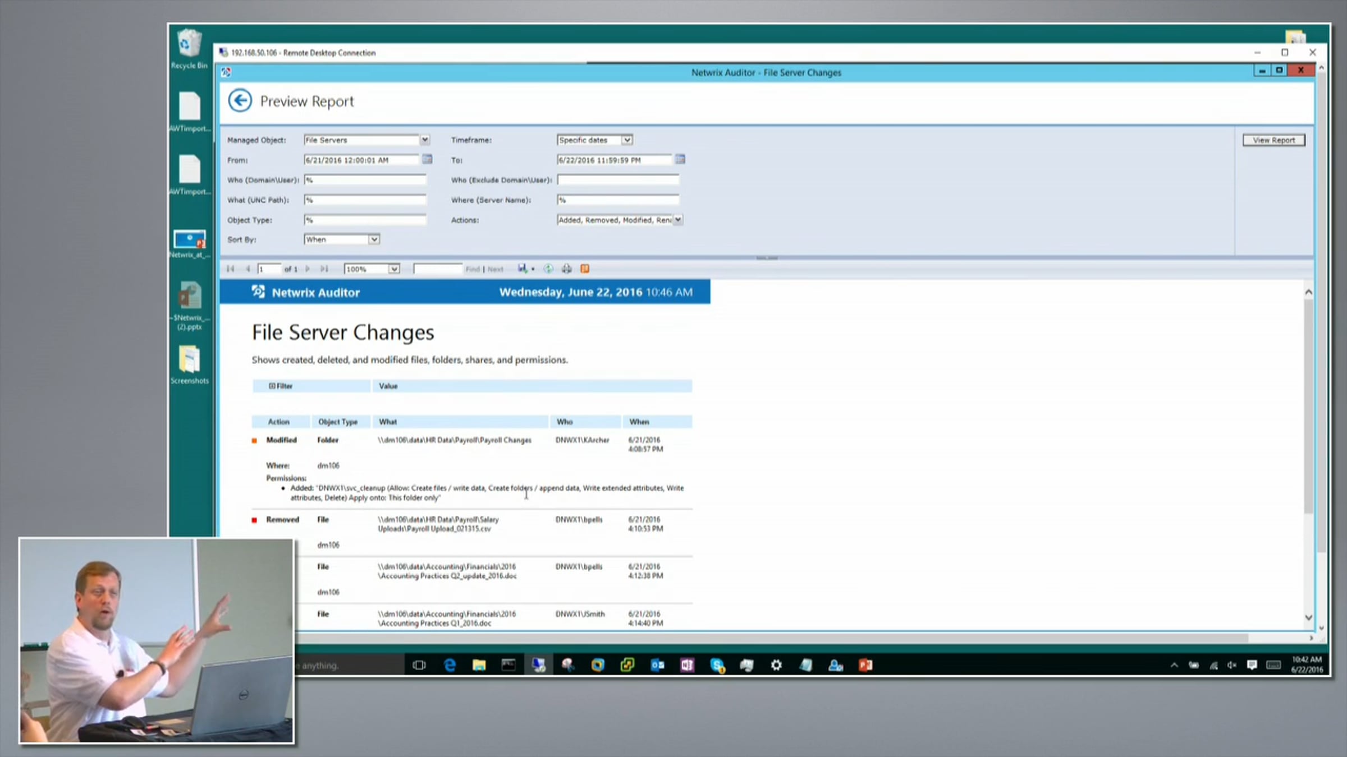This screenshot has height=757, width=1347.
Task: Click the Where (Server Name) field
Action: (x=618, y=200)
